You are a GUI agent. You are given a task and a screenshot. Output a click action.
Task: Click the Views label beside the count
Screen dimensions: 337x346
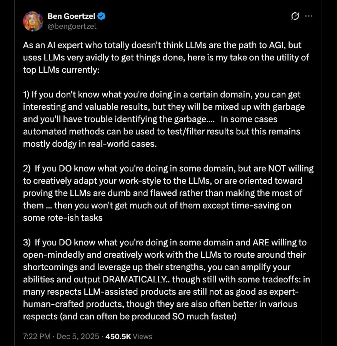pos(143,336)
